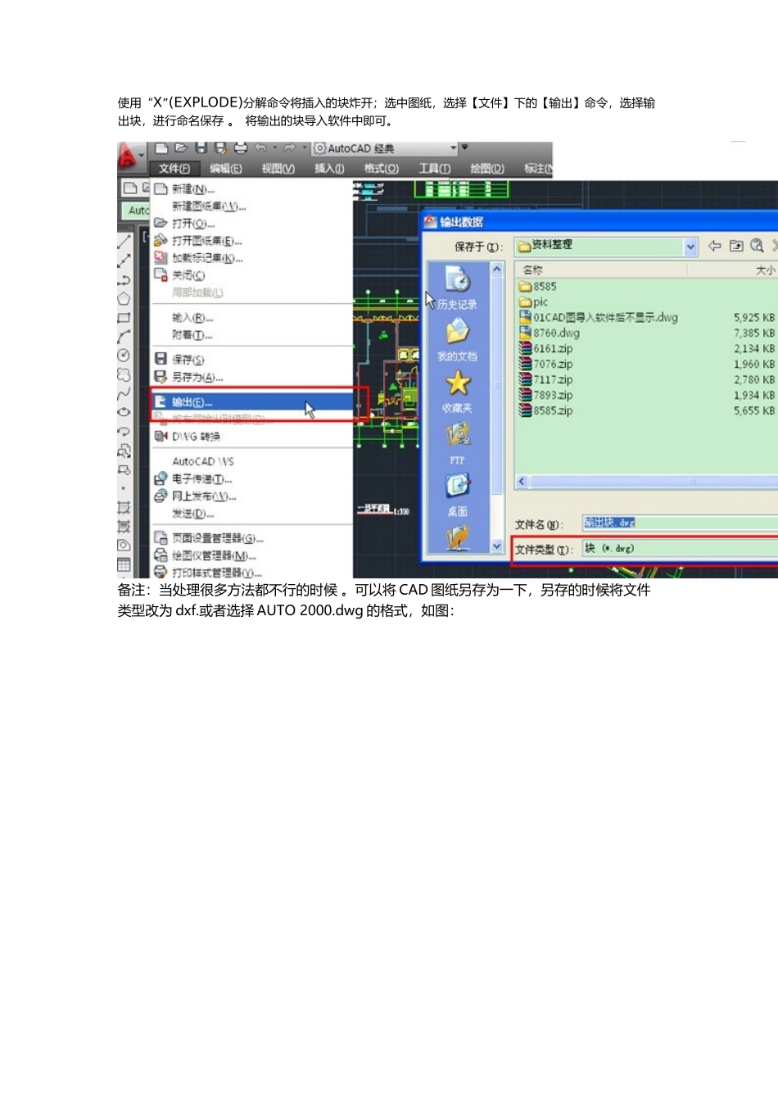Select the Table tool in draw toolbar
This screenshot has height=1101, width=778.
pos(124,564)
